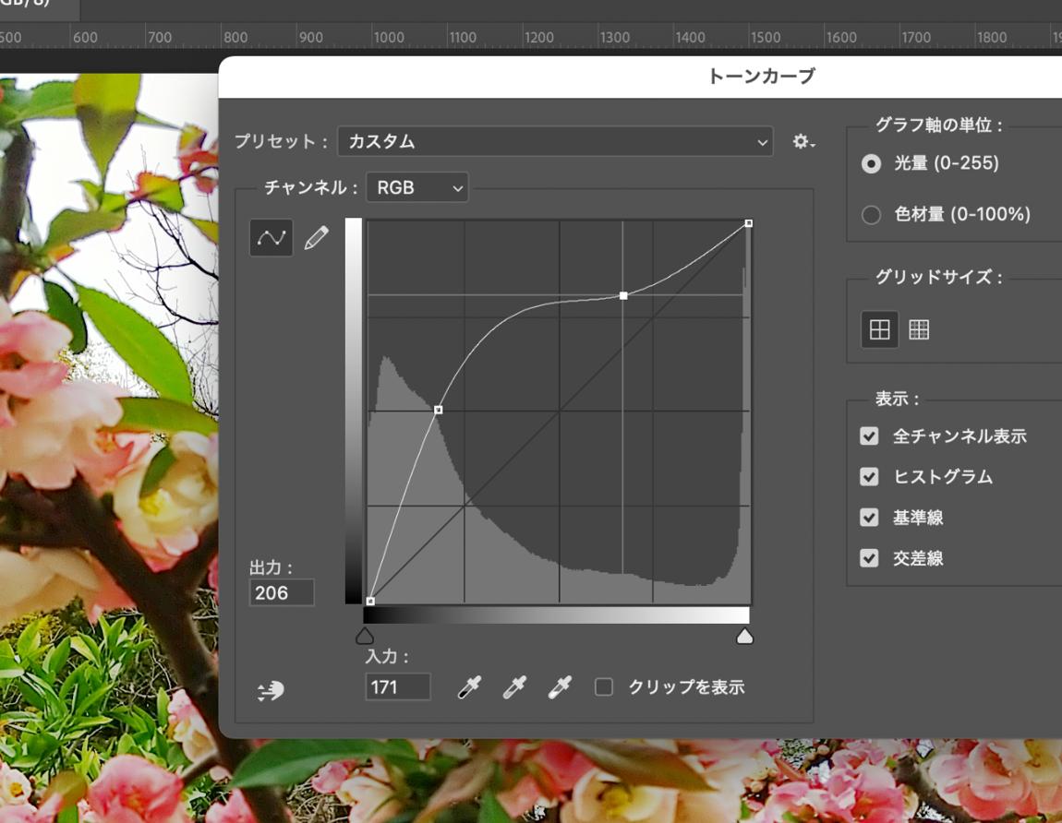
Task: Pick the black point eyedropper
Action: (x=469, y=687)
